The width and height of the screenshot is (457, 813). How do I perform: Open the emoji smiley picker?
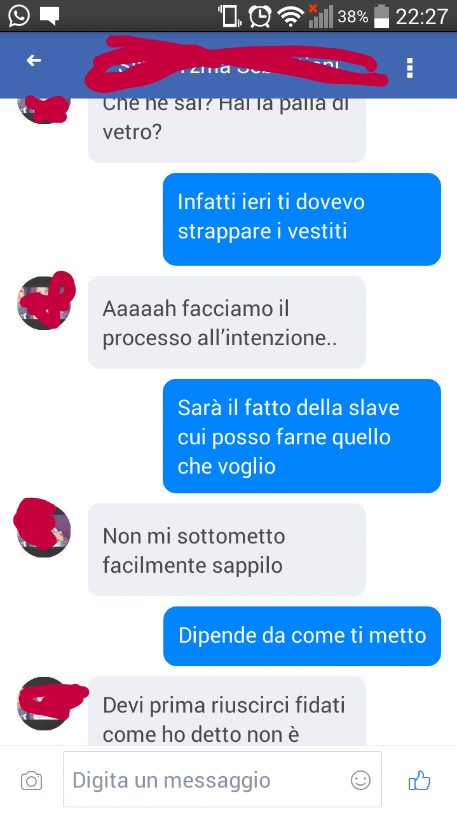tap(360, 780)
